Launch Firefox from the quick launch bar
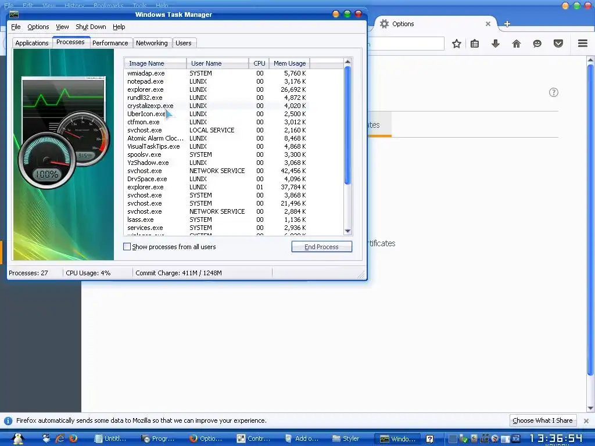The image size is (595, 446). pyautogui.click(x=73, y=439)
